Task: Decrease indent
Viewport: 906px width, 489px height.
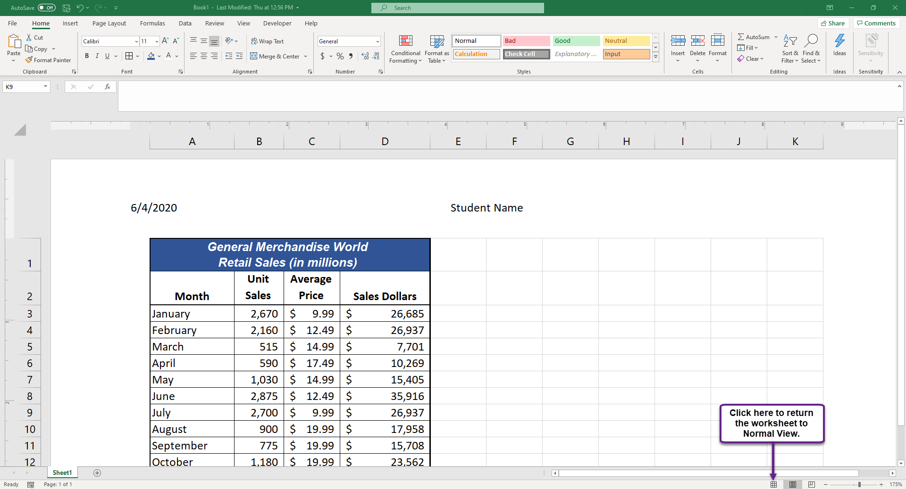Action: [x=229, y=56]
